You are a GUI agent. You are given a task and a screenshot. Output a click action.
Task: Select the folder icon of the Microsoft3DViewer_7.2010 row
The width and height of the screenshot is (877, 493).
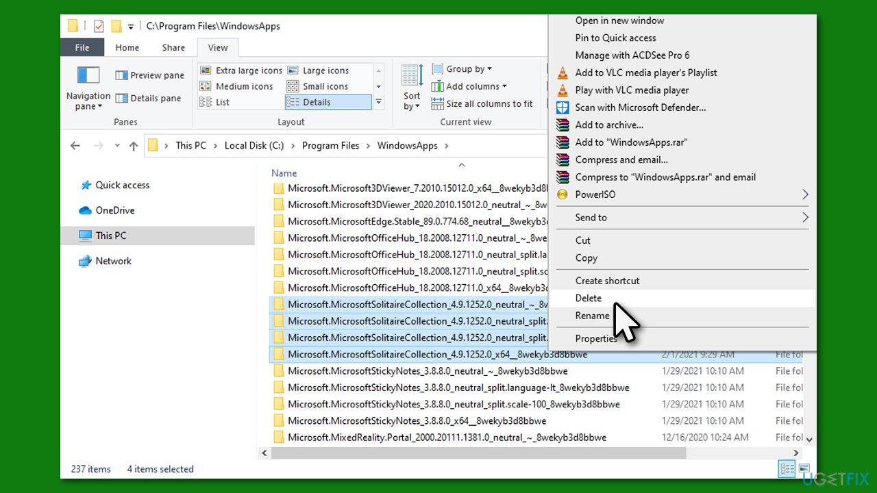(278, 188)
